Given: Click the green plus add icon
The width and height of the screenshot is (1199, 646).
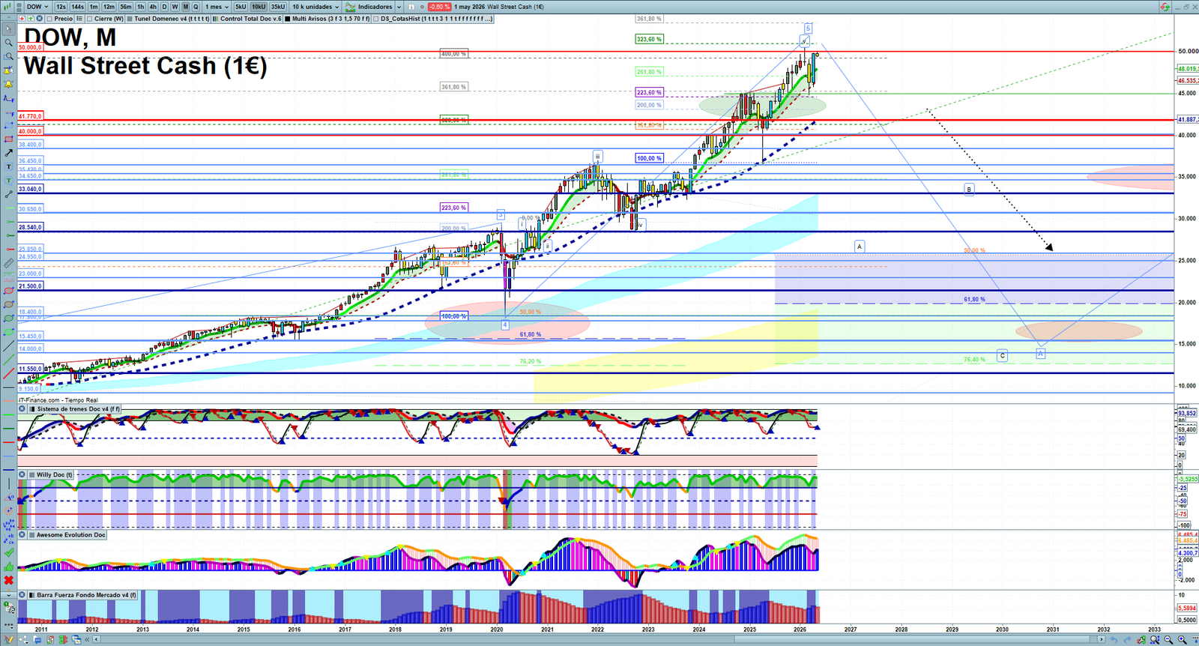Looking at the screenshot, I should click(31, 18).
